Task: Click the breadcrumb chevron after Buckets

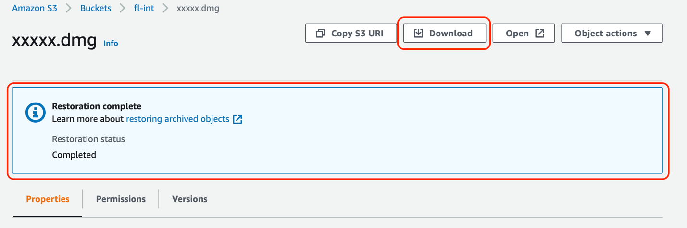Action: tap(123, 9)
